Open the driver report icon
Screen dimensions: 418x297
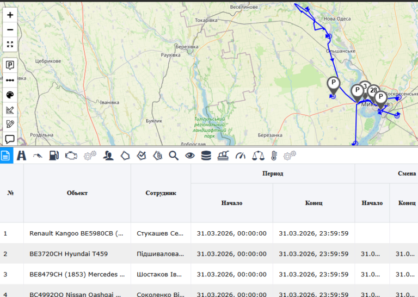[108, 156]
